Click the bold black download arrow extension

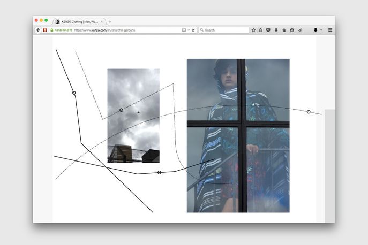[316, 30]
